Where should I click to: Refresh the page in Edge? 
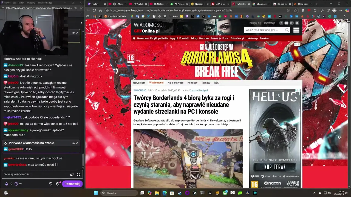[94, 10]
